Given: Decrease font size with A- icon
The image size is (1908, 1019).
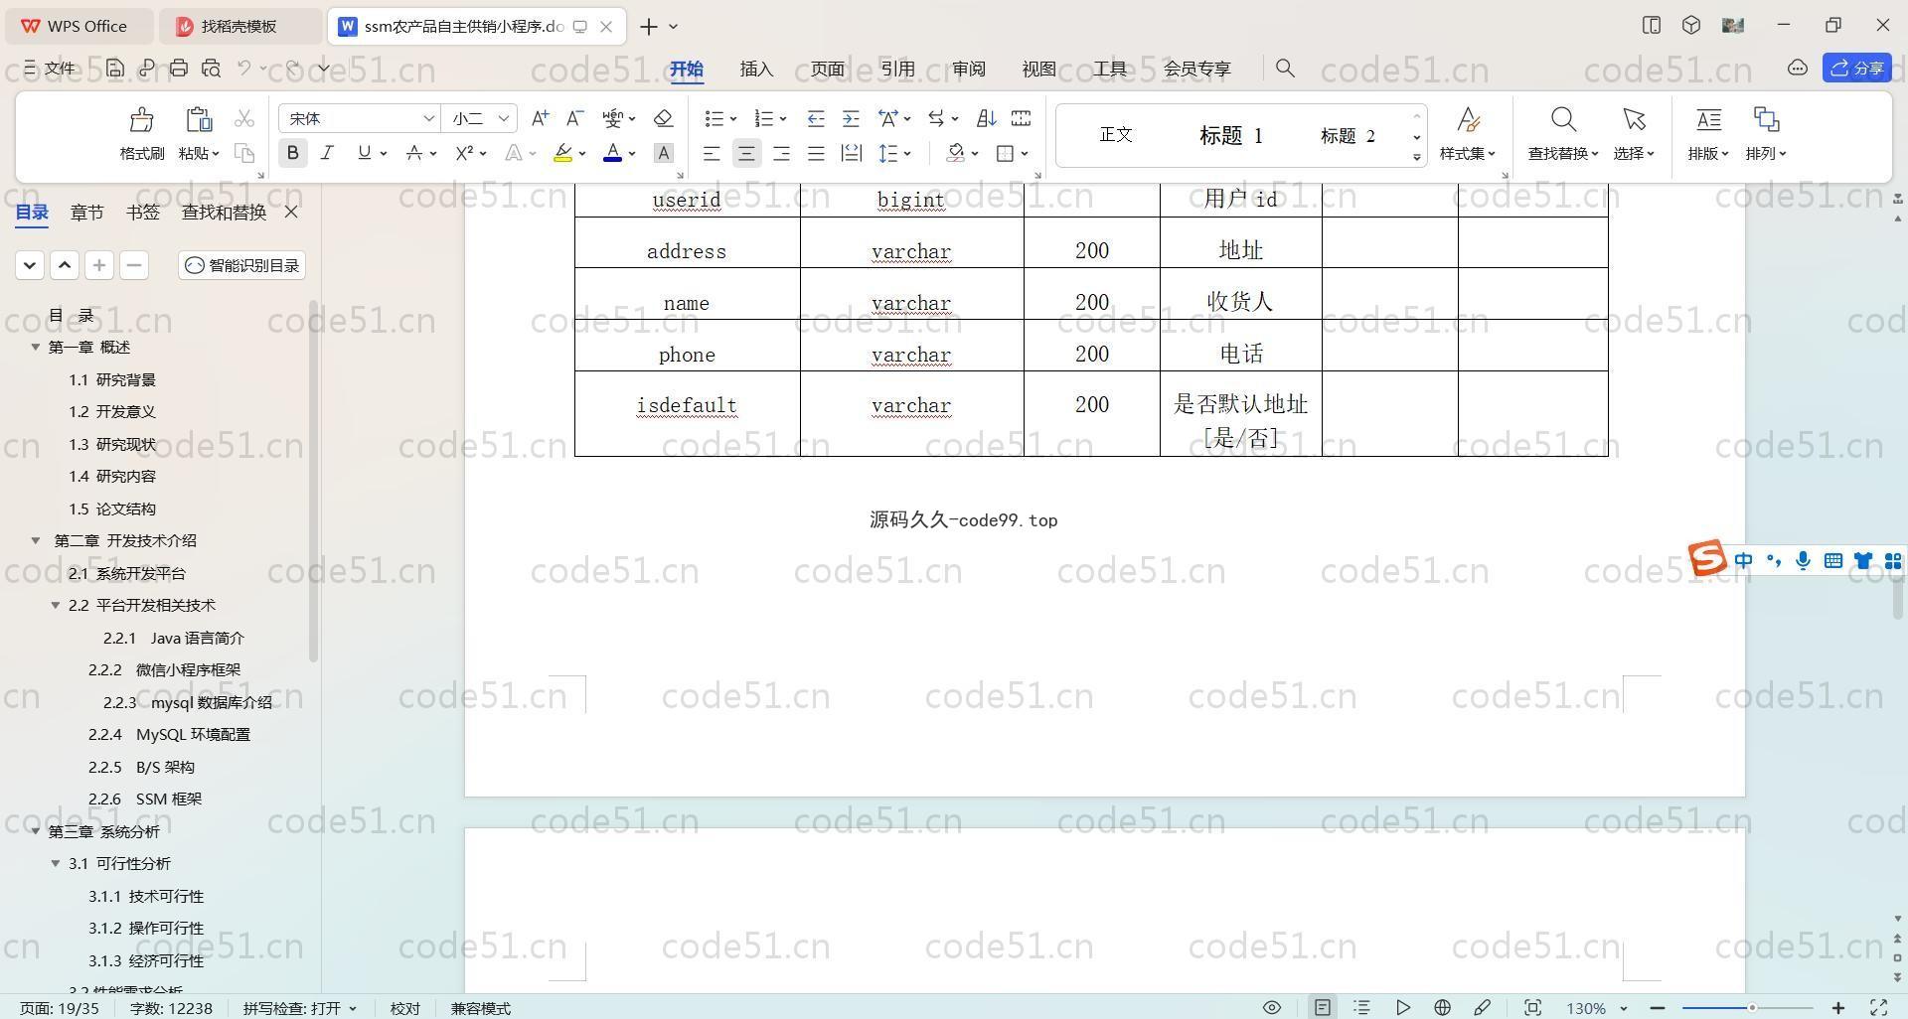Looking at the screenshot, I should point(574,118).
